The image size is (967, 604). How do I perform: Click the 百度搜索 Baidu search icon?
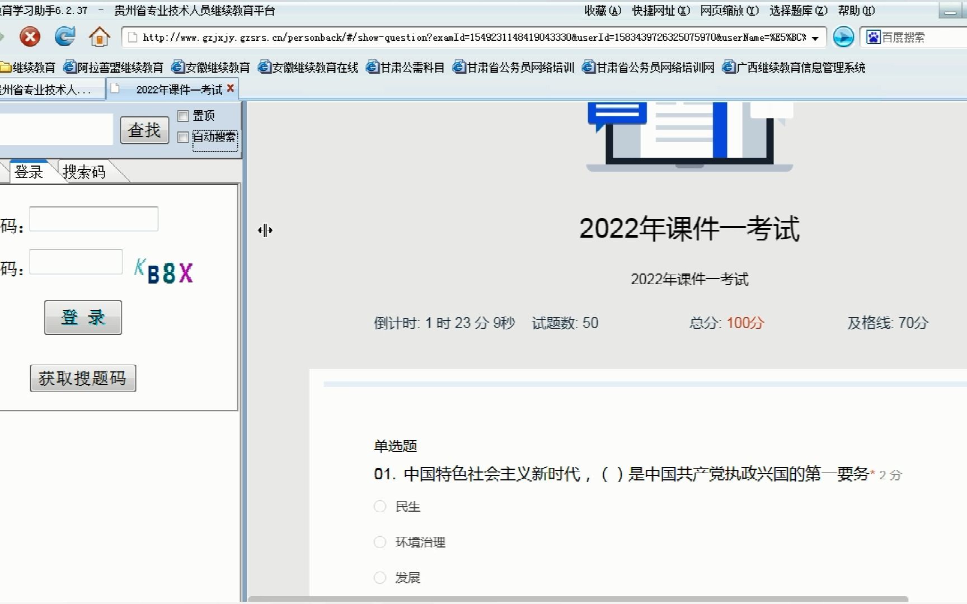(874, 37)
